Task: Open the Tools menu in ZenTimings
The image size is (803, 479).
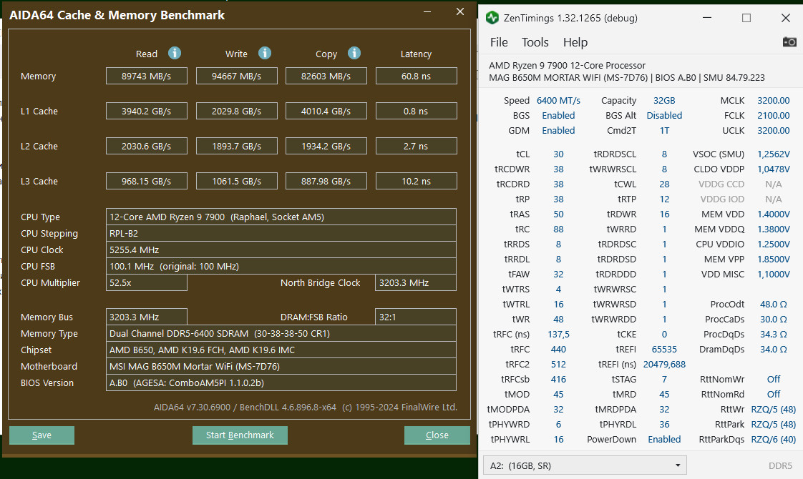Action: pos(535,42)
